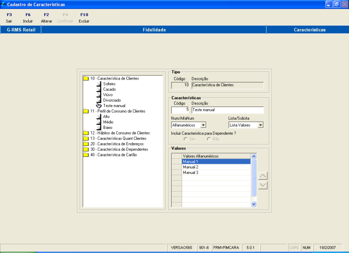Select tree item 13 - Características Quant Clientes
The width and height of the screenshot is (349, 253).
(x=118, y=138)
